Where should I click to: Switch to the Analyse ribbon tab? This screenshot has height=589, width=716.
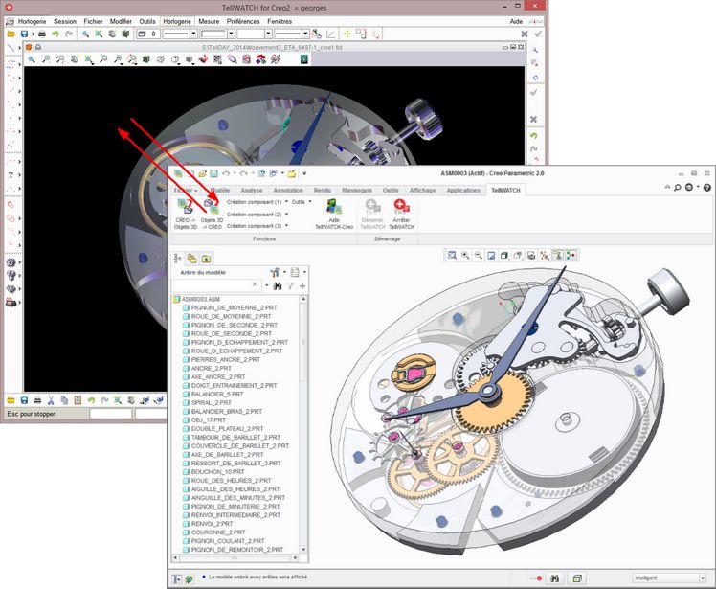click(x=252, y=190)
